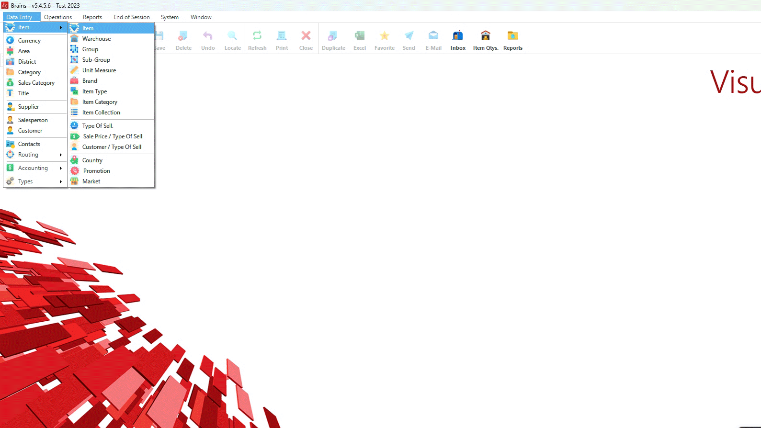Screen dimensions: 761x428
Task: Click the Sales Category money icon
Action: click(10, 83)
